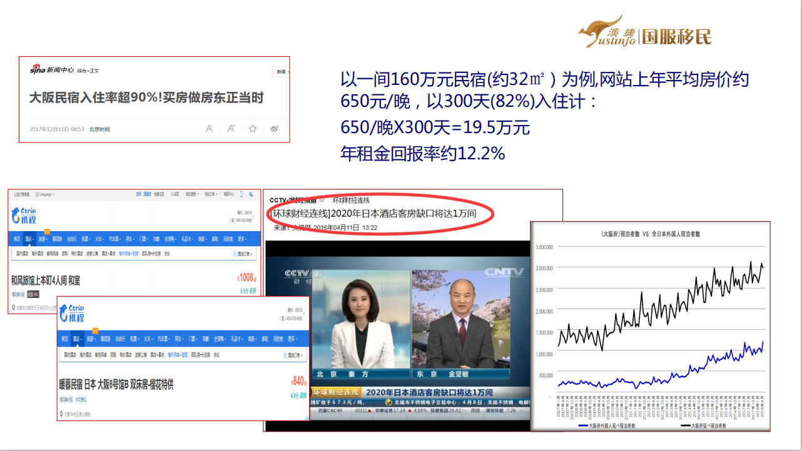Open 火车 dropdown in the 暖暮民宿 page navigation

click(148, 339)
